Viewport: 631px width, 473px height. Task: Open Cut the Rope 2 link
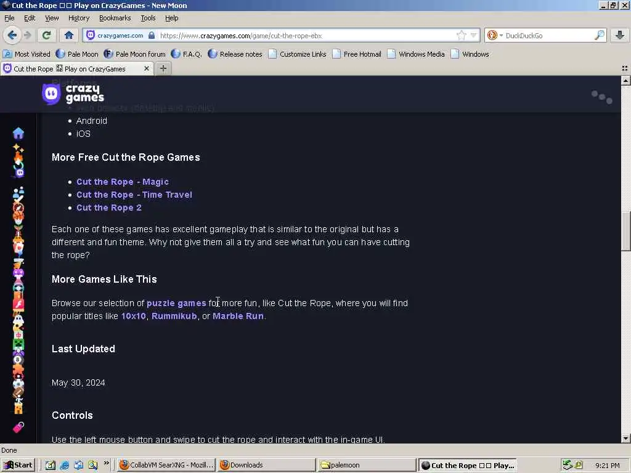coord(108,208)
